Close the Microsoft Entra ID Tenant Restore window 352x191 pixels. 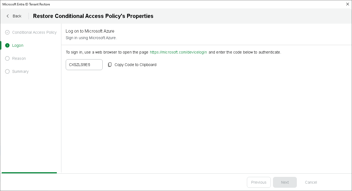click(x=348, y=4)
